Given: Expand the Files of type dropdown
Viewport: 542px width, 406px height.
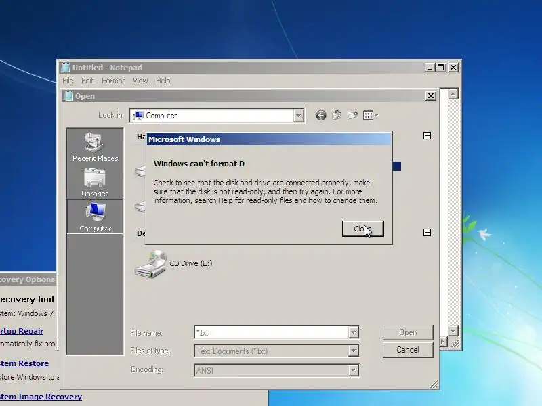Looking at the screenshot, I should pyautogui.click(x=353, y=351).
